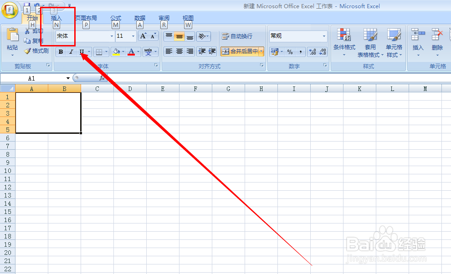Align text right
The width and height of the screenshot is (451, 274).
click(x=190, y=51)
